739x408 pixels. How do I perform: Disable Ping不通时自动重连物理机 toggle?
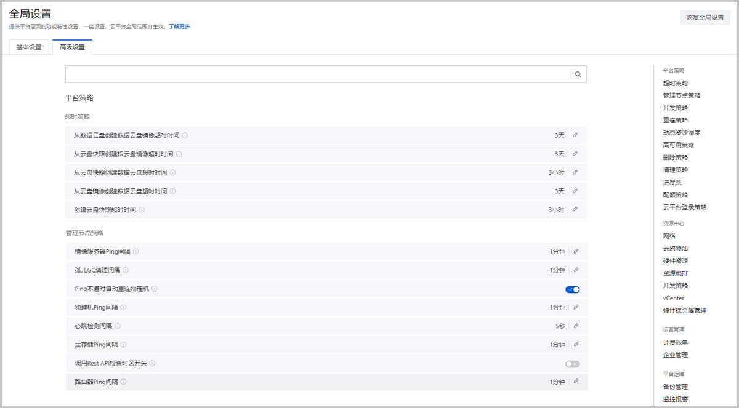pos(572,289)
